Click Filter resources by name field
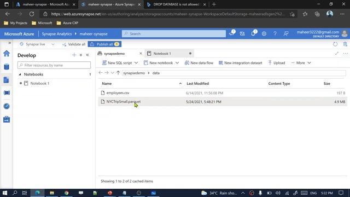The image size is (350, 197). click(54, 65)
